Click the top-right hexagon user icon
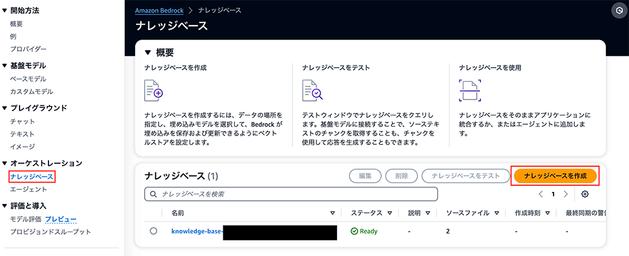This screenshot has width=629, height=256. coord(619,11)
